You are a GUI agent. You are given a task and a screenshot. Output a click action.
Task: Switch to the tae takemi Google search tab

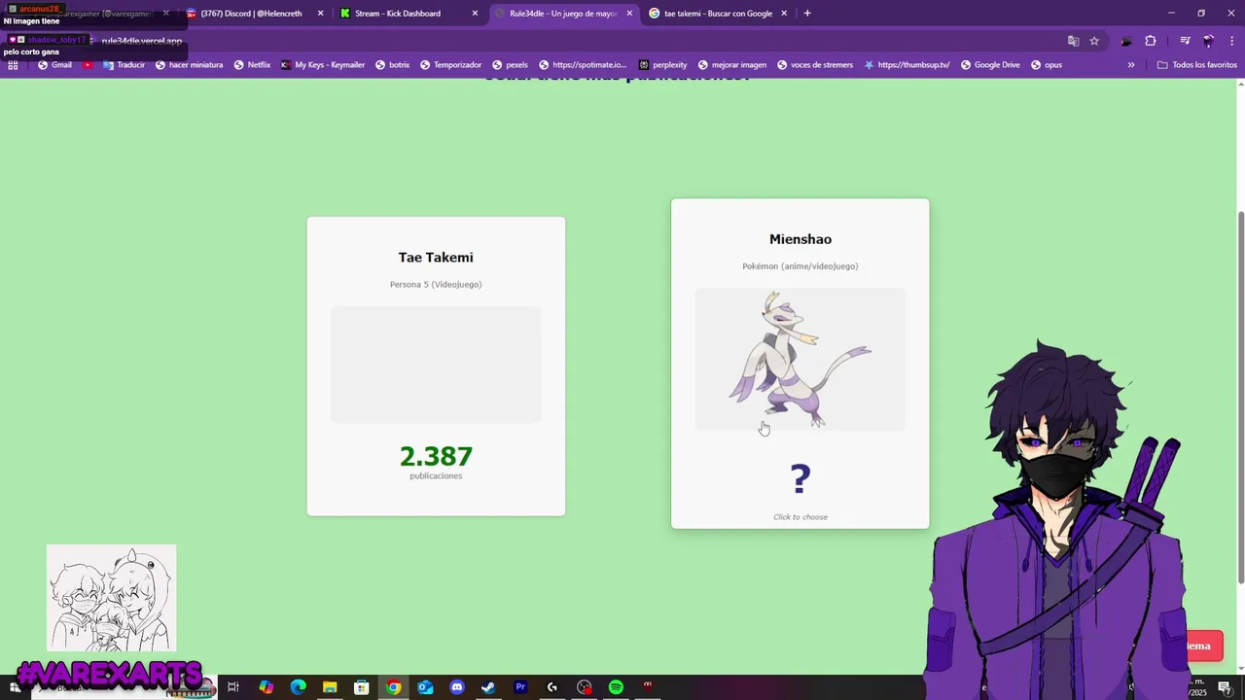(718, 14)
